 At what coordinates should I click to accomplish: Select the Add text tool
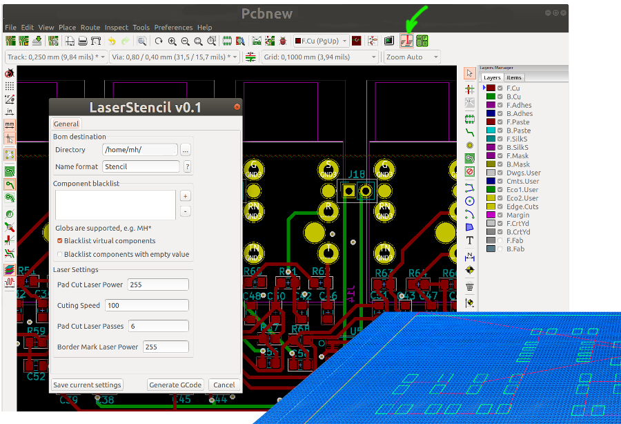[470, 240]
